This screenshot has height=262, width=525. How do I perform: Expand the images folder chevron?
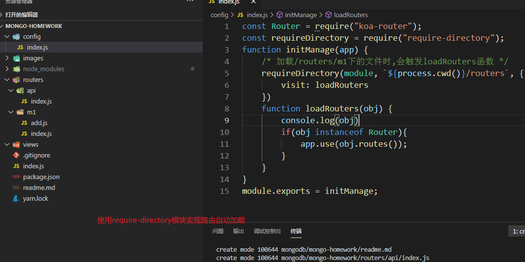[x=7, y=58]
